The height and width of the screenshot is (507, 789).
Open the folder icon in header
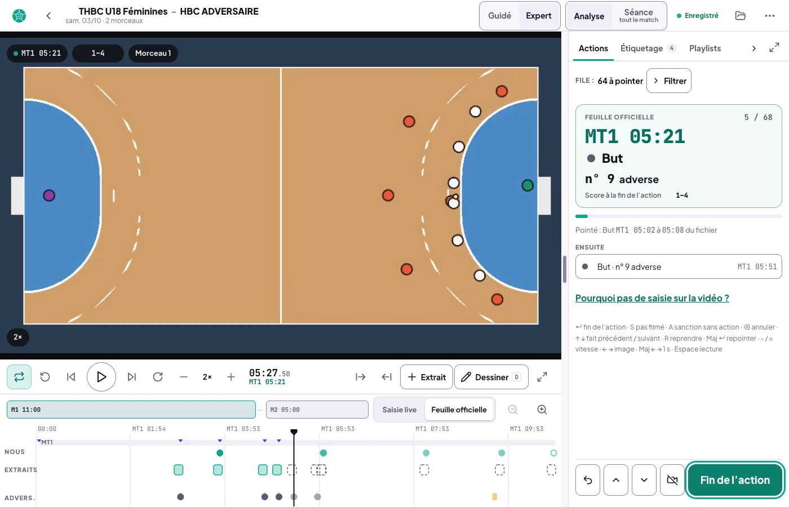coord(741,16)
